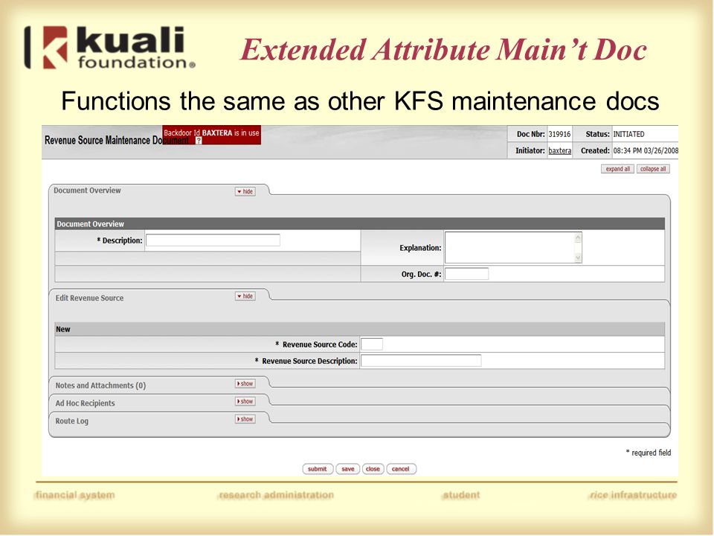Focus the Revenue Source Description field
Viewport: 714px width, 536px height.
coord(421,361)
